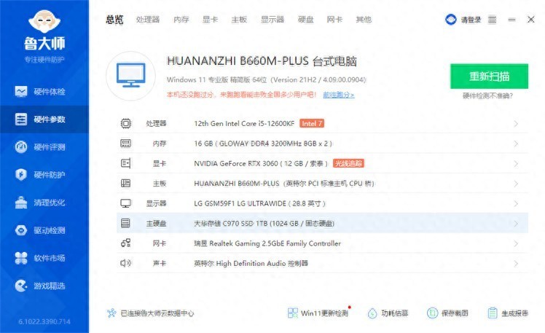Switch to the 总览 tab
Image resolution: width=545 pixels, height=333 pixels.
coord(114,20)
